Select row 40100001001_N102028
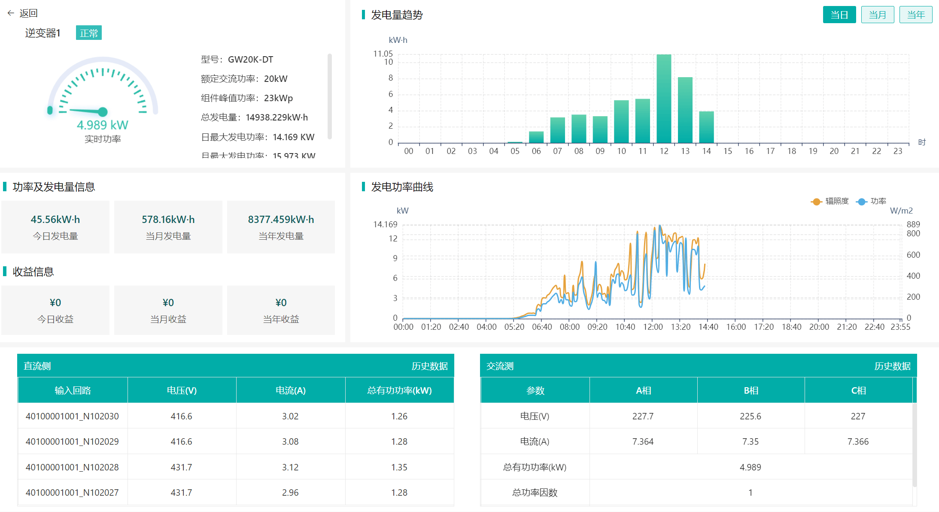This screenshot has width=939, height=512. point(236,467)
